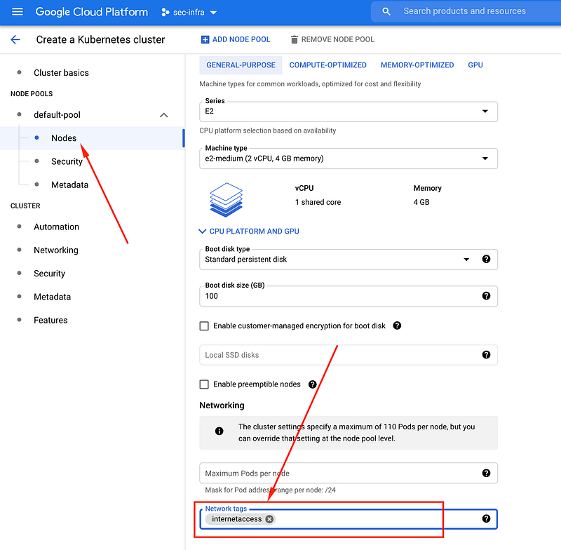Click the Remove Node Pool trash icon
The image size is (561, 550).
tap(294, 40)
